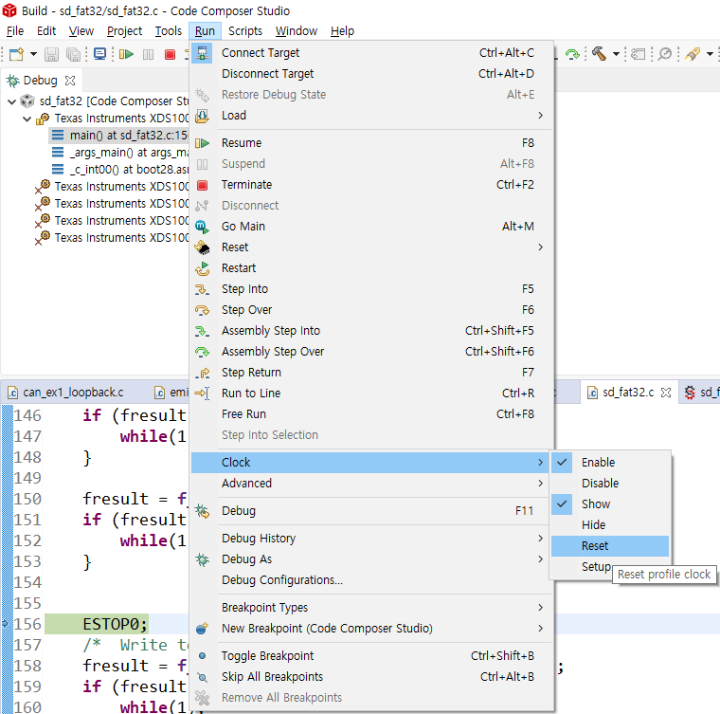Select Free Run
Image resolution: width=720 pixels, height=714 pixels.
[370, 414]
